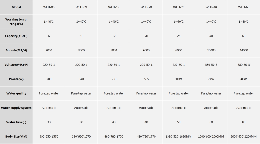Click the Water quality row label
The image size is (260, 144).
[x=16, y=93]
